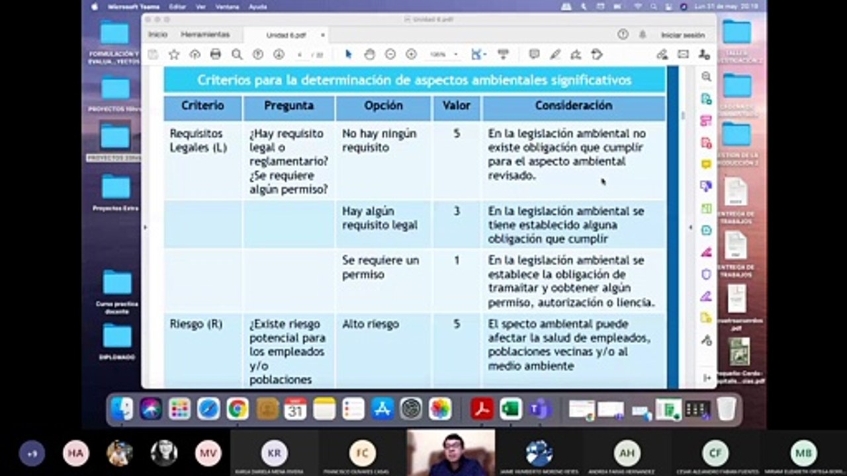Screen dimensions: 847x476
Task: Click the search tool in right panel
Action: point(706,77)
